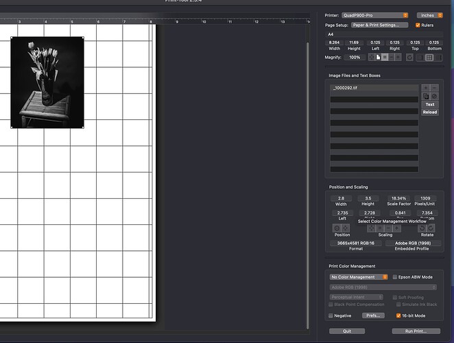The height and width of the screenshot is (343, 454).
Task: Click the position field showing 7.354
Action: point(427,213)
